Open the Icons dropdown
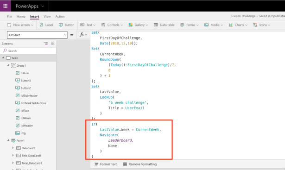 pos(261,25)
